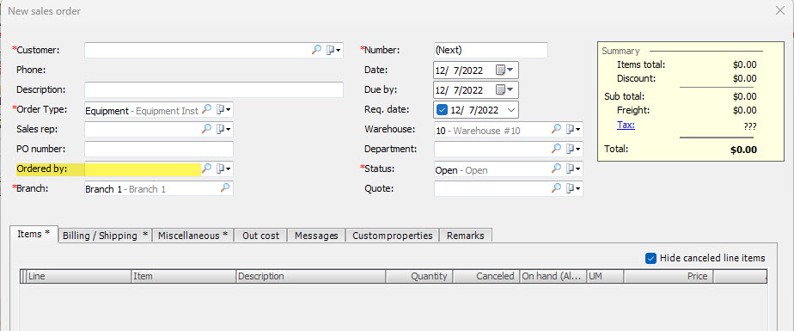Viewport: 794px width, 331px height.
Task: Open the Date field calendar picker
Action: (x=504, y=70)
